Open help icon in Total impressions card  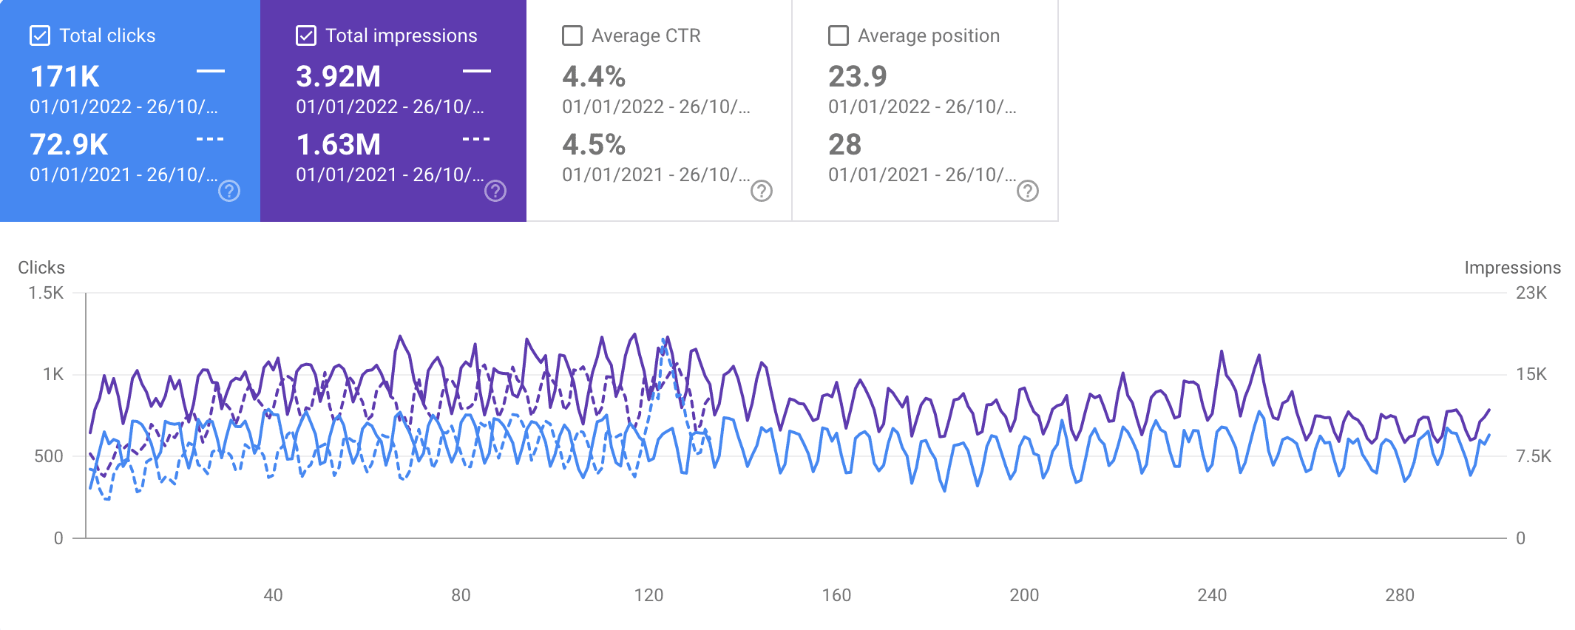coord(495,192)
